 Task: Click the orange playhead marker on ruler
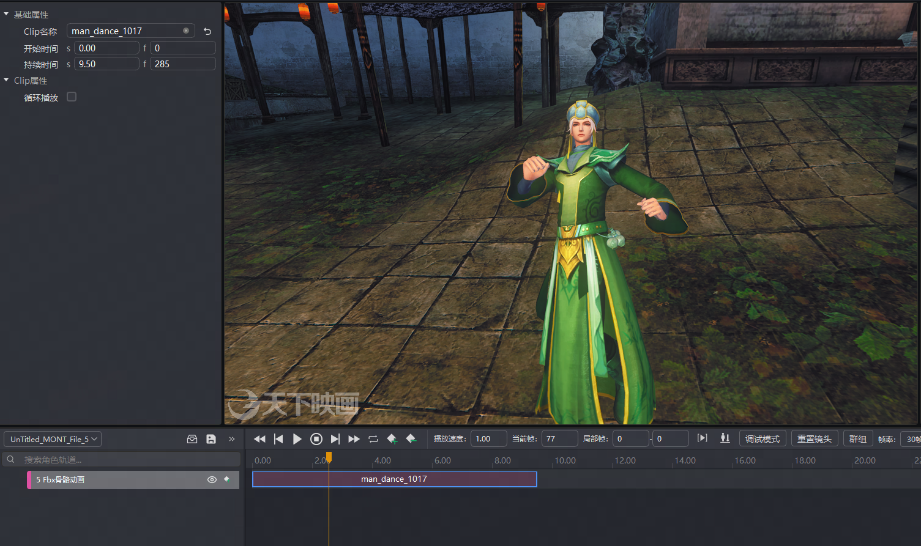pos(329,457)
